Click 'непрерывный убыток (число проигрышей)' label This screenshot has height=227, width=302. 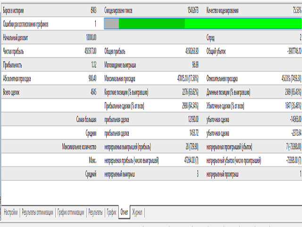pyautogui.click(x=234, y=161)
